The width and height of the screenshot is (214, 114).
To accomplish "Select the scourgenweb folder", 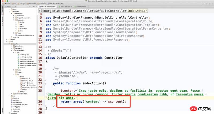I will click(18, 50).
